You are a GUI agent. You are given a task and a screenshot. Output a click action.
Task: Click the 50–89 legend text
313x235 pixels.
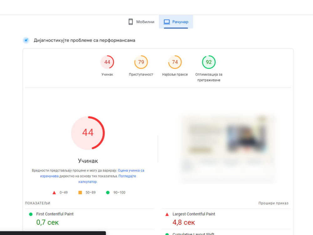coord(91,192)
